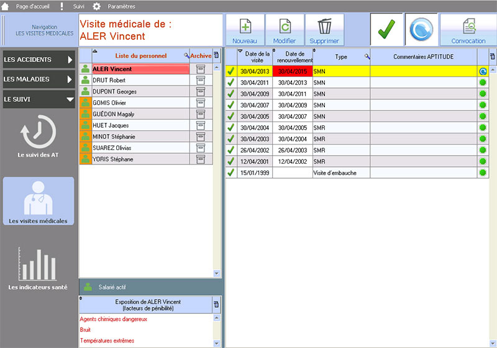The height and width of the screenshot is (348, 497).
Task: Click the Type column header
Action: pyautogui.click(x=341, y=57)
